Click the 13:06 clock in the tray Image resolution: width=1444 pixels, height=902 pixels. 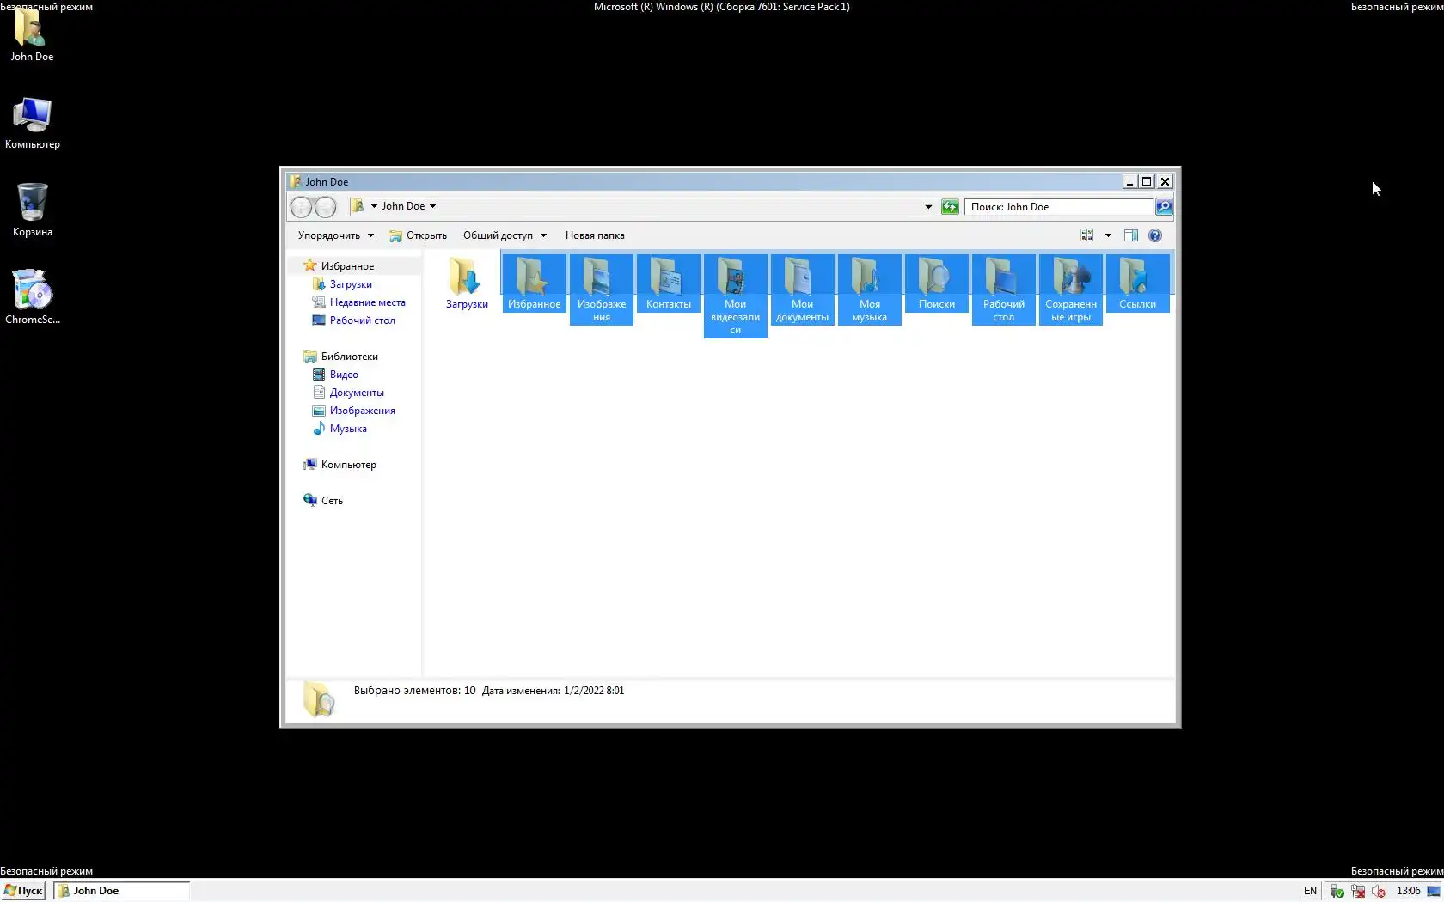pyautogui.click(x=1408, y=891)
